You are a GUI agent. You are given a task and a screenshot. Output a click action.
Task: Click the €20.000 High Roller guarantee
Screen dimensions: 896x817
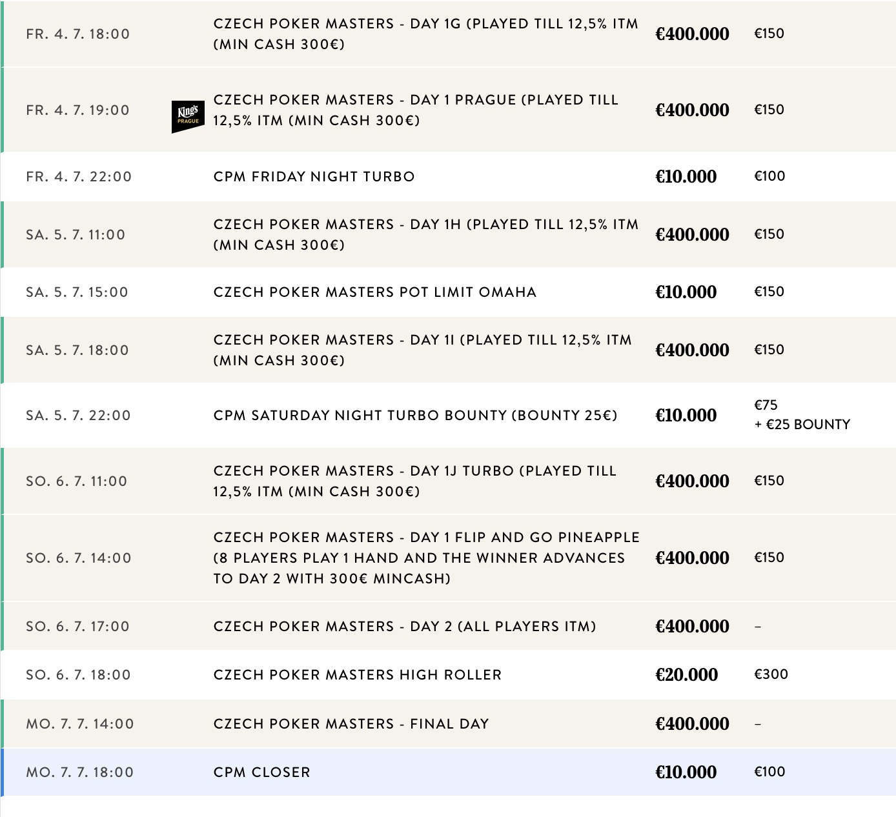(686, 674)
